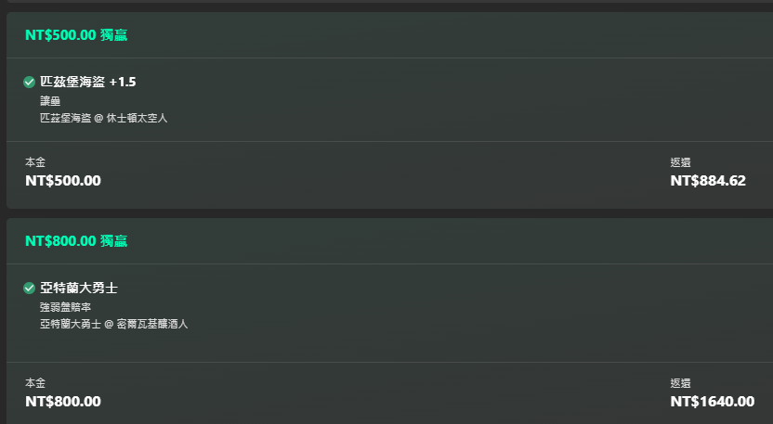Open the NT$500.00 獨贏 bet header
Image resolution: width=773 pixels, height=424 pixels.
(76, 35)
